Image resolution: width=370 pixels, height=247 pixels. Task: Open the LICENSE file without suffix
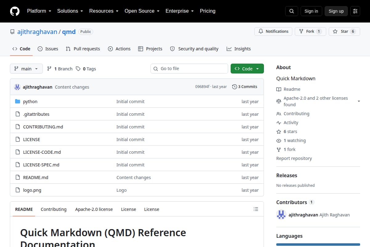pyautogui.click(x=31, y=140)
